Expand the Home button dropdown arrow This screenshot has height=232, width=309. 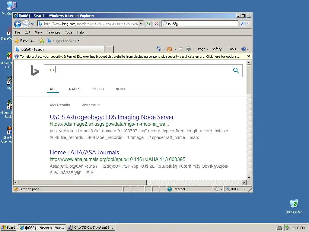pos(164,49)
